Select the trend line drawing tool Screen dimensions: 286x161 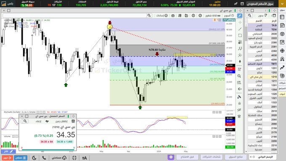[x=240, y=29]
